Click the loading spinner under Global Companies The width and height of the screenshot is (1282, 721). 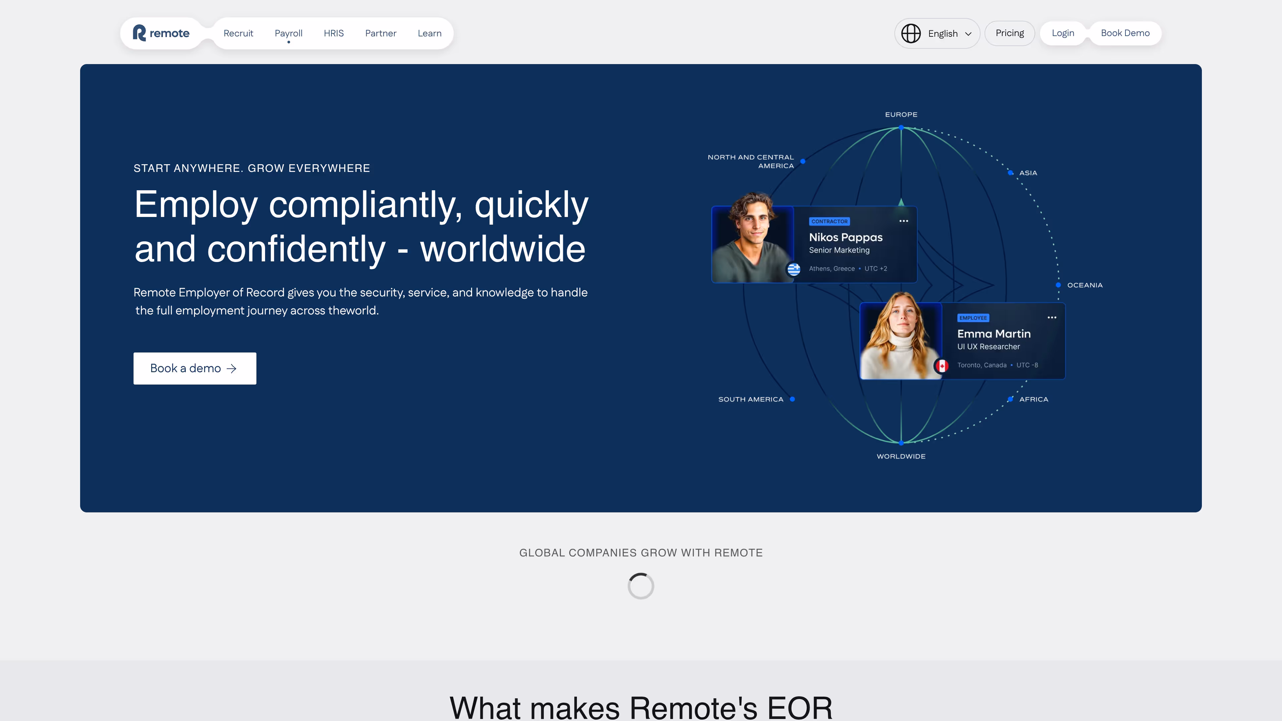(641, 586)
